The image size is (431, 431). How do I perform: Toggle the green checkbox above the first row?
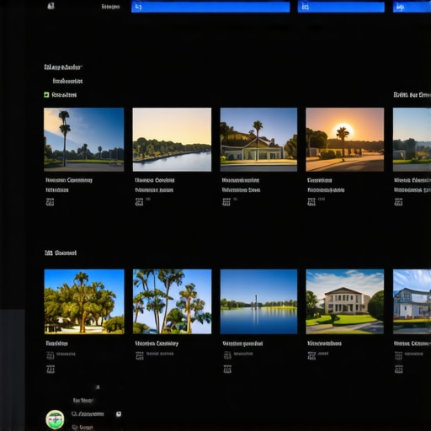point(46,95)
